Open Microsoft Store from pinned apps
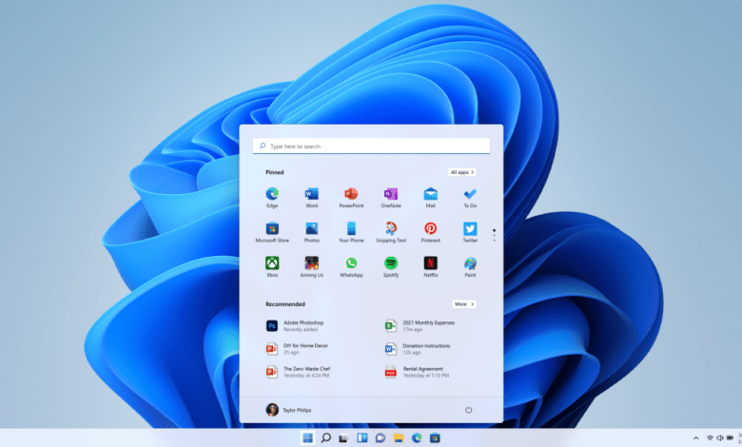 click(x=272, y=232)
